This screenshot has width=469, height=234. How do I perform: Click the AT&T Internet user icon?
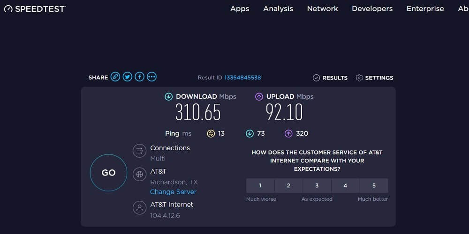click(x=139, y=208)
